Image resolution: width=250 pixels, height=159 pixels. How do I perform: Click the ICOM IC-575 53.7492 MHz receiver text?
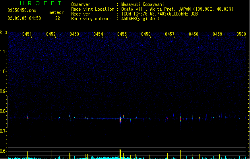[x=160, y=14]
